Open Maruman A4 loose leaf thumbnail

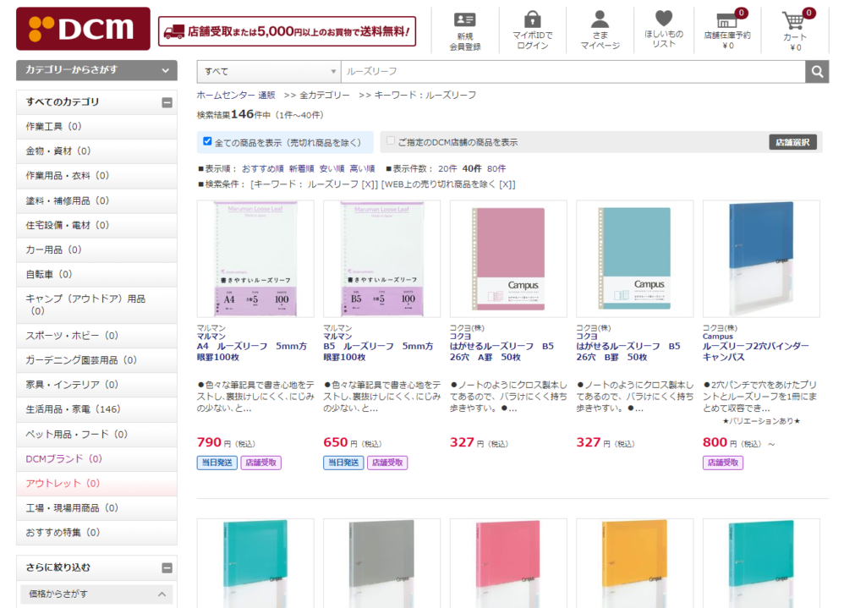click(255, 259)
